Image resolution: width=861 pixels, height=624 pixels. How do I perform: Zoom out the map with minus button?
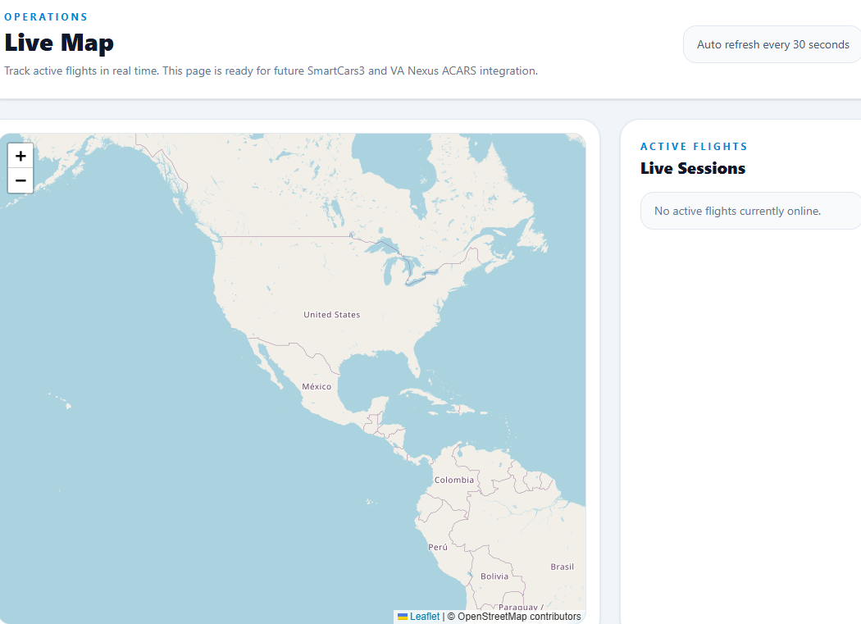click(20, 180)
